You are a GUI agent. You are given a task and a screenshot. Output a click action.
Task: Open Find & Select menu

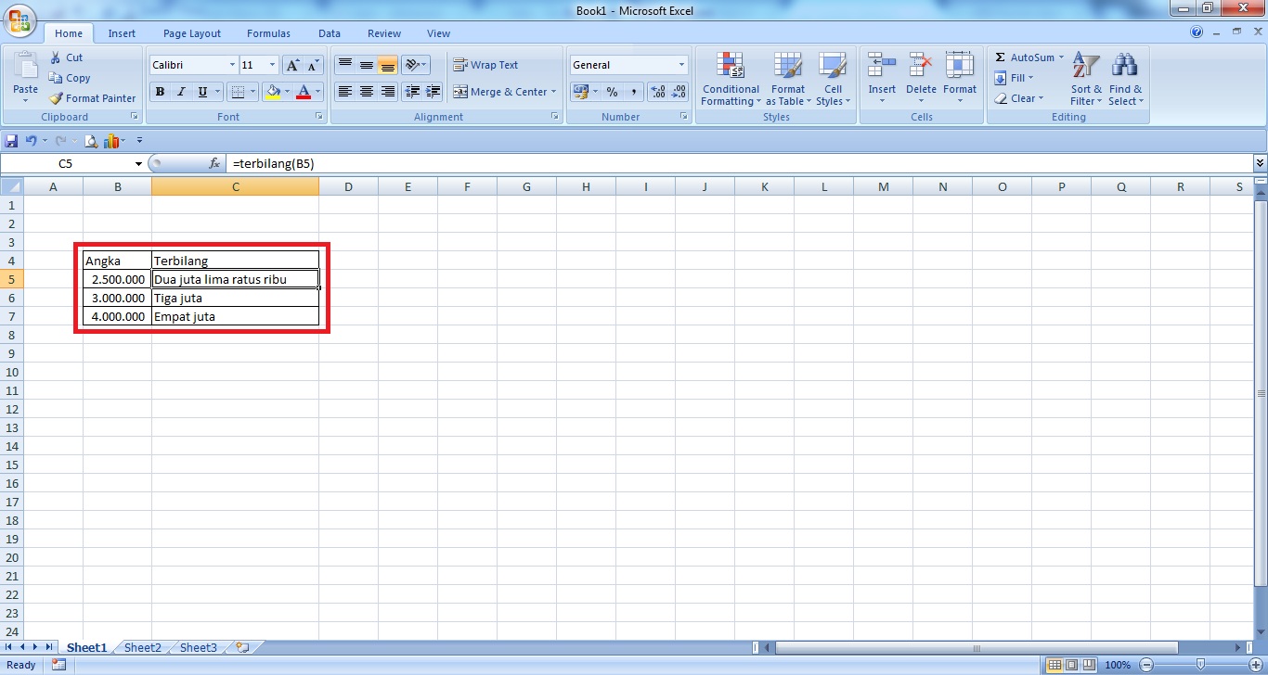coord(1125,80)
